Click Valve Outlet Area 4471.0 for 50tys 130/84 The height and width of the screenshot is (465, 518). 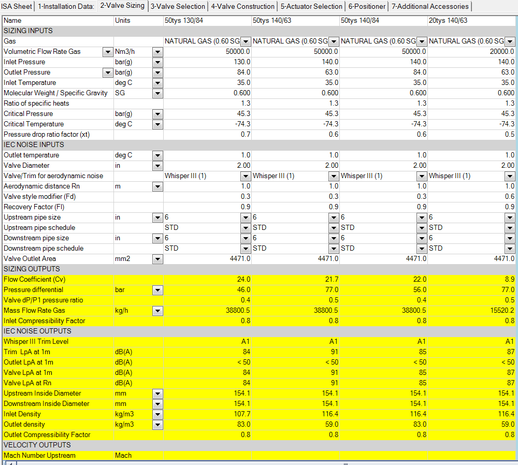point(207,258)
